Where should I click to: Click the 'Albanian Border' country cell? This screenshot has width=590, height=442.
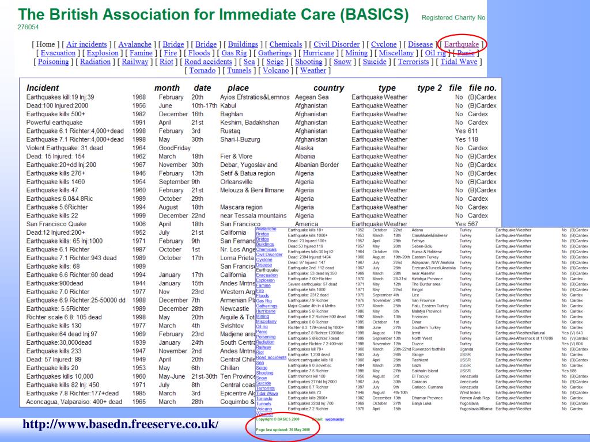pyautogui.click(x=317, y=165)
